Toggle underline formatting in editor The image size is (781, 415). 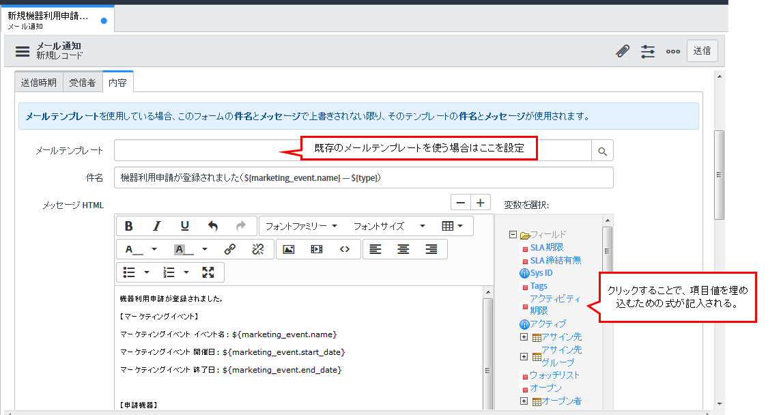[x=185, y=226]
